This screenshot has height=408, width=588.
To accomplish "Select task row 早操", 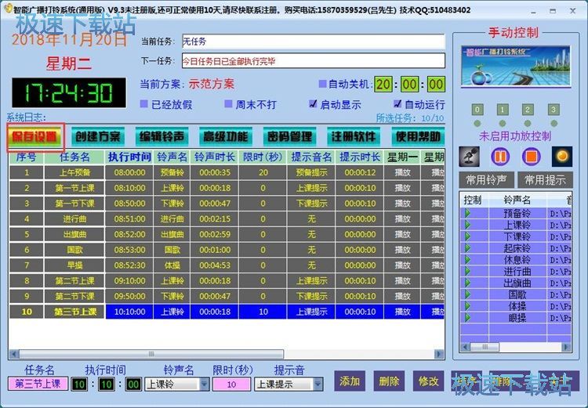I will [x=227, y=265].
